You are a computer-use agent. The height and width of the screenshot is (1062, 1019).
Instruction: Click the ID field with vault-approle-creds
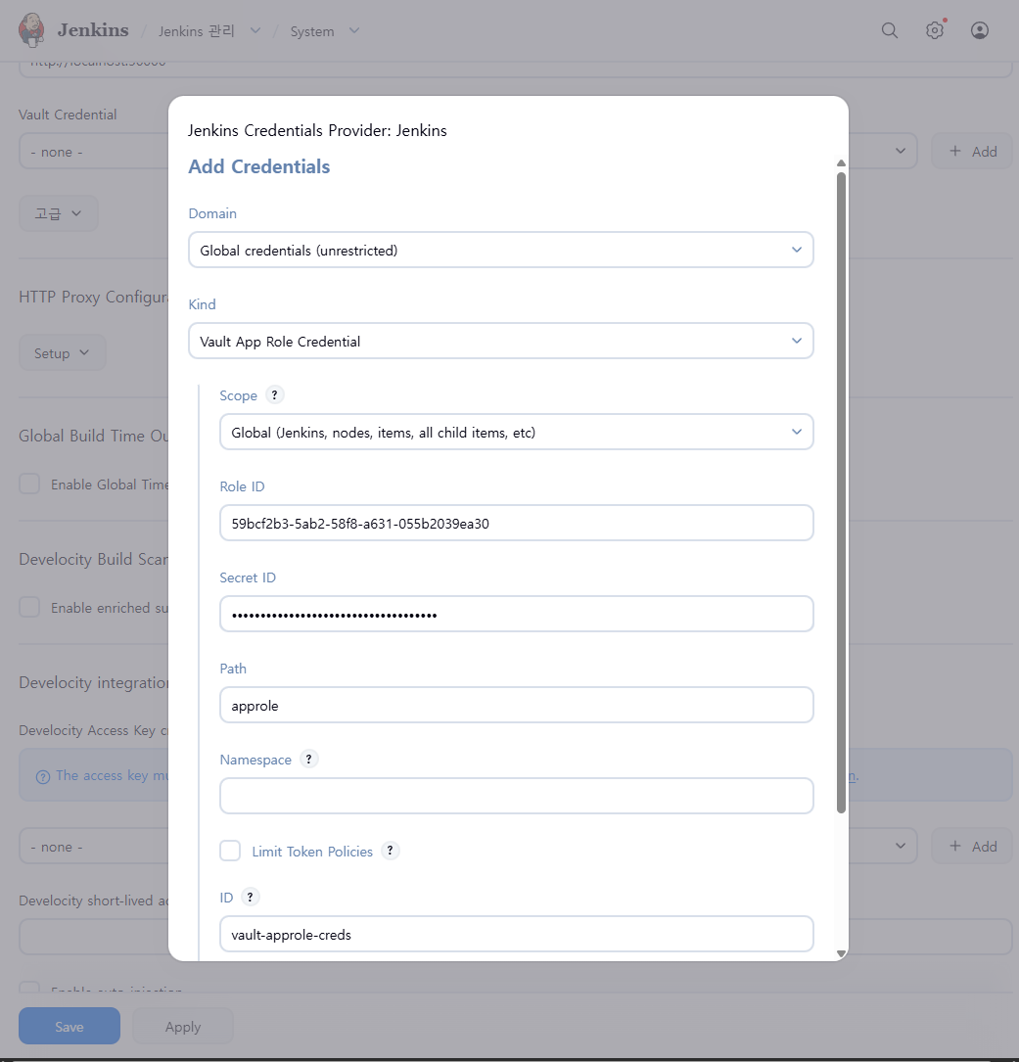coord(516,934)
